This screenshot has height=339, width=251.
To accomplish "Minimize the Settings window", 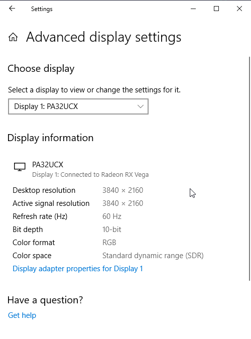I will click(193, 9).
